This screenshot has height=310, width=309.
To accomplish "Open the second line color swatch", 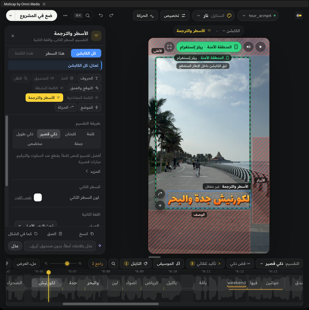I will point(38,197).
